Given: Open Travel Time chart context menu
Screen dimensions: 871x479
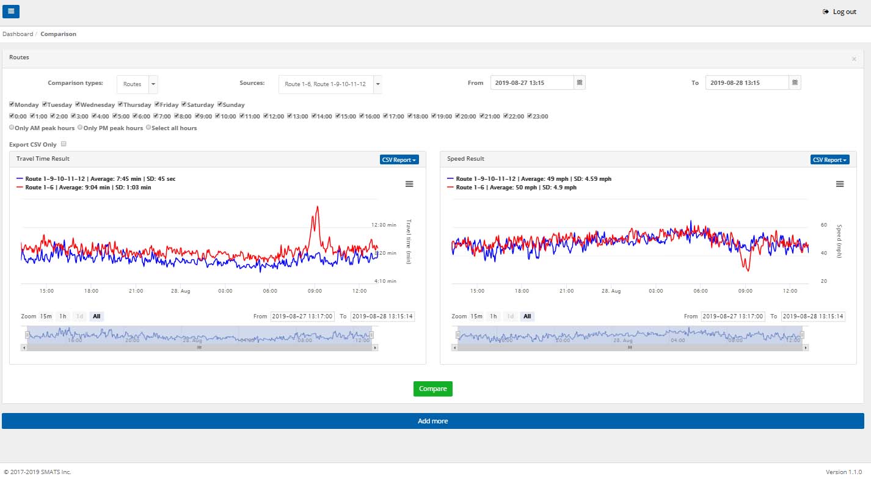Looking at the screenshot, I should pyautogui.click(x=409, y=184).
